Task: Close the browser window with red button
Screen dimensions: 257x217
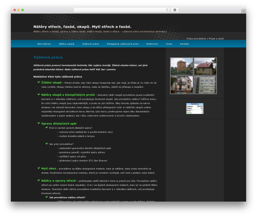Action: click(x=15, y=10)
